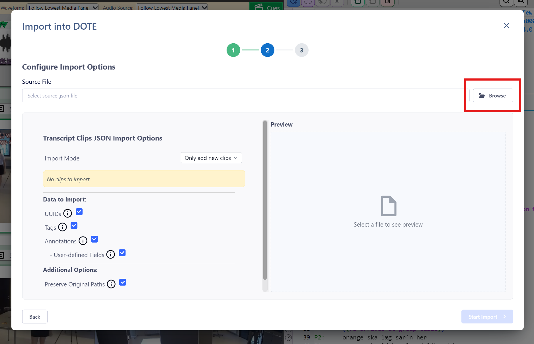Click the UUIDs info icon
The image size is (534, 344).
point(67,213)
